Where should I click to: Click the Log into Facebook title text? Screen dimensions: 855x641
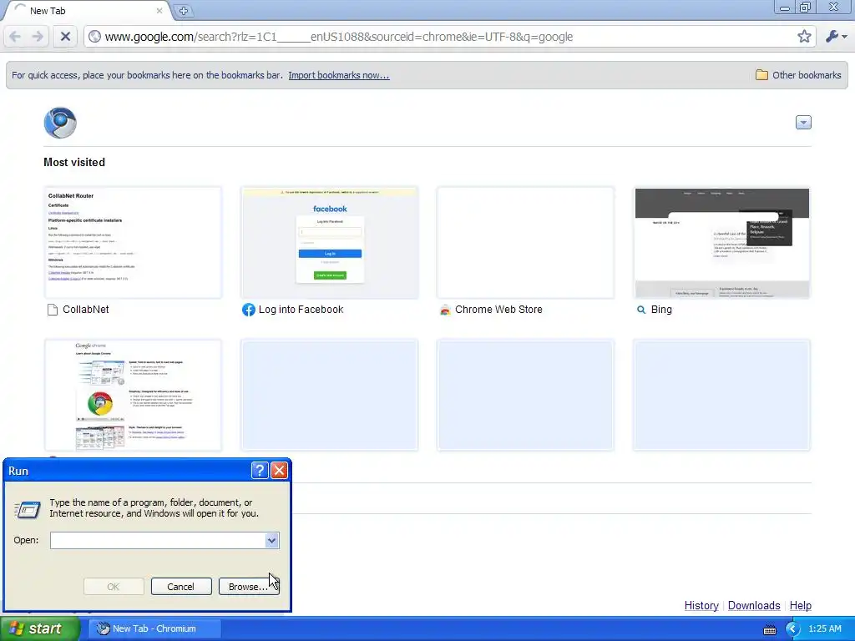(x=301, y=310)
